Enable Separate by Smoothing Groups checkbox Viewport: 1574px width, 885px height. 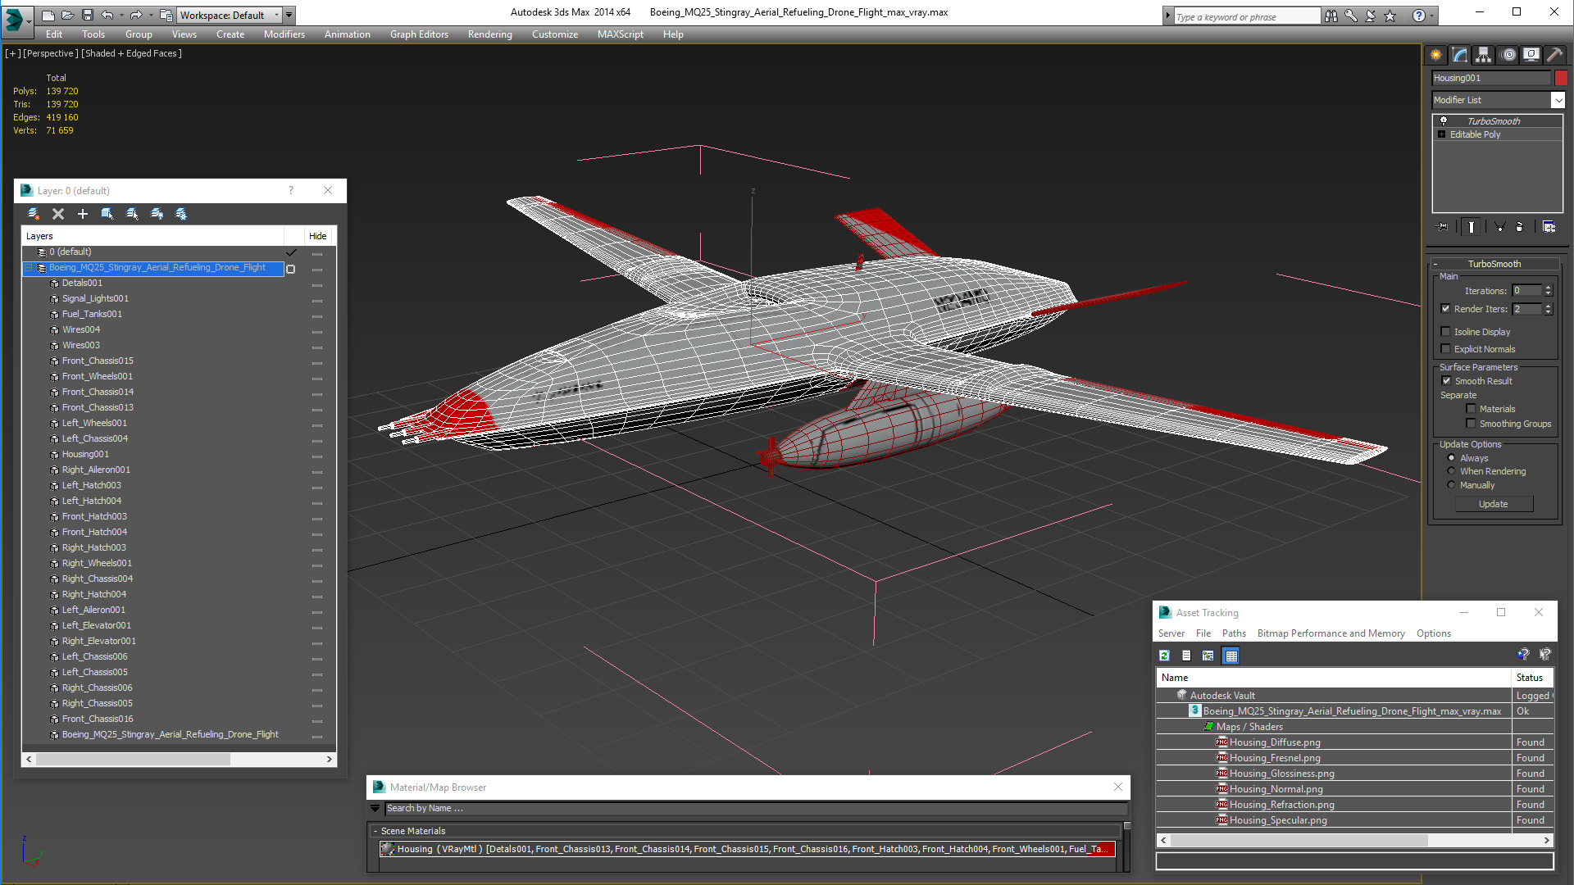[1471, 424]
